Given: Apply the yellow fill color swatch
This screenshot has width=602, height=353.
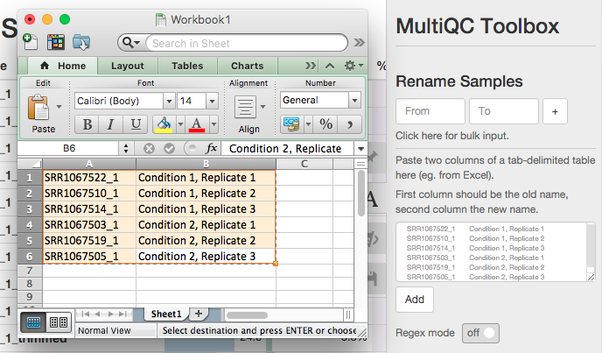Looking at the screenshot, I should tap(163, 124).
